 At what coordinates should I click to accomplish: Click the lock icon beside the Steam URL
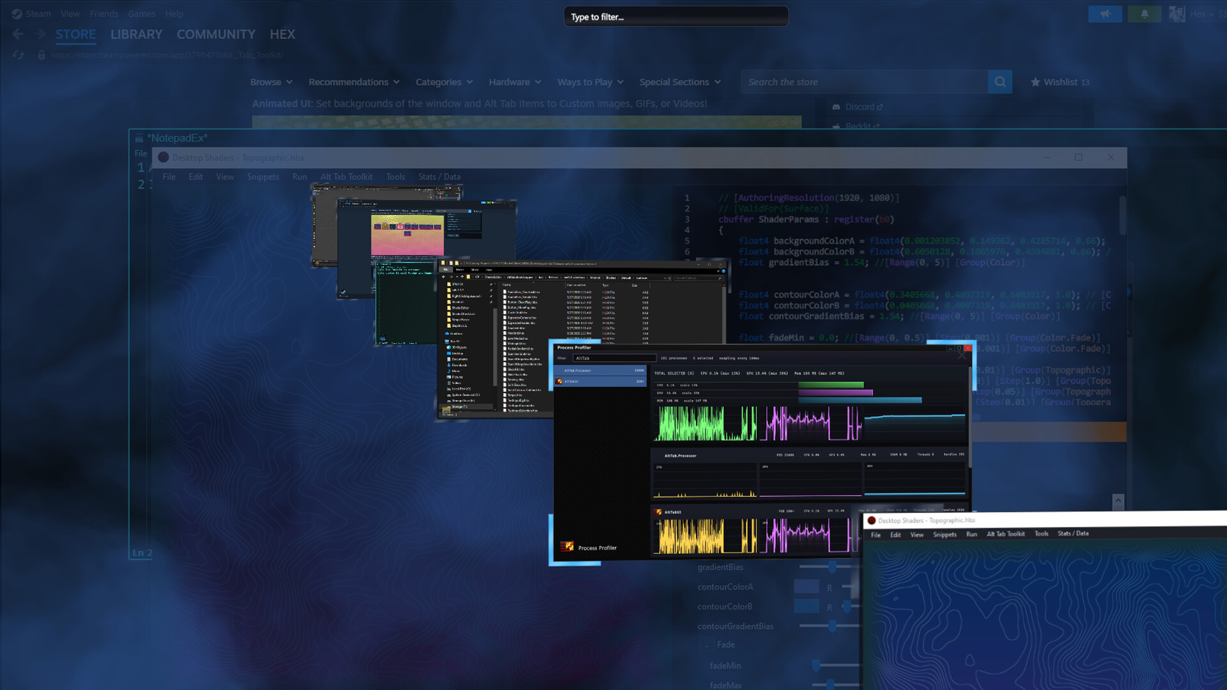[x=42, y=55]
